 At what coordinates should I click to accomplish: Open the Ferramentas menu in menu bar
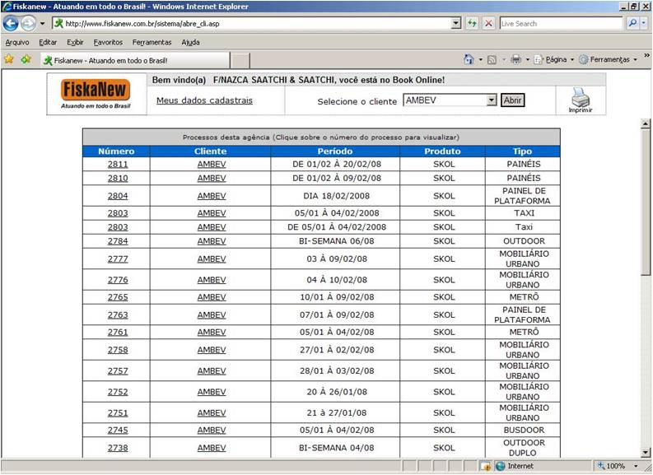pyautogui.click(x=152, y=43)
